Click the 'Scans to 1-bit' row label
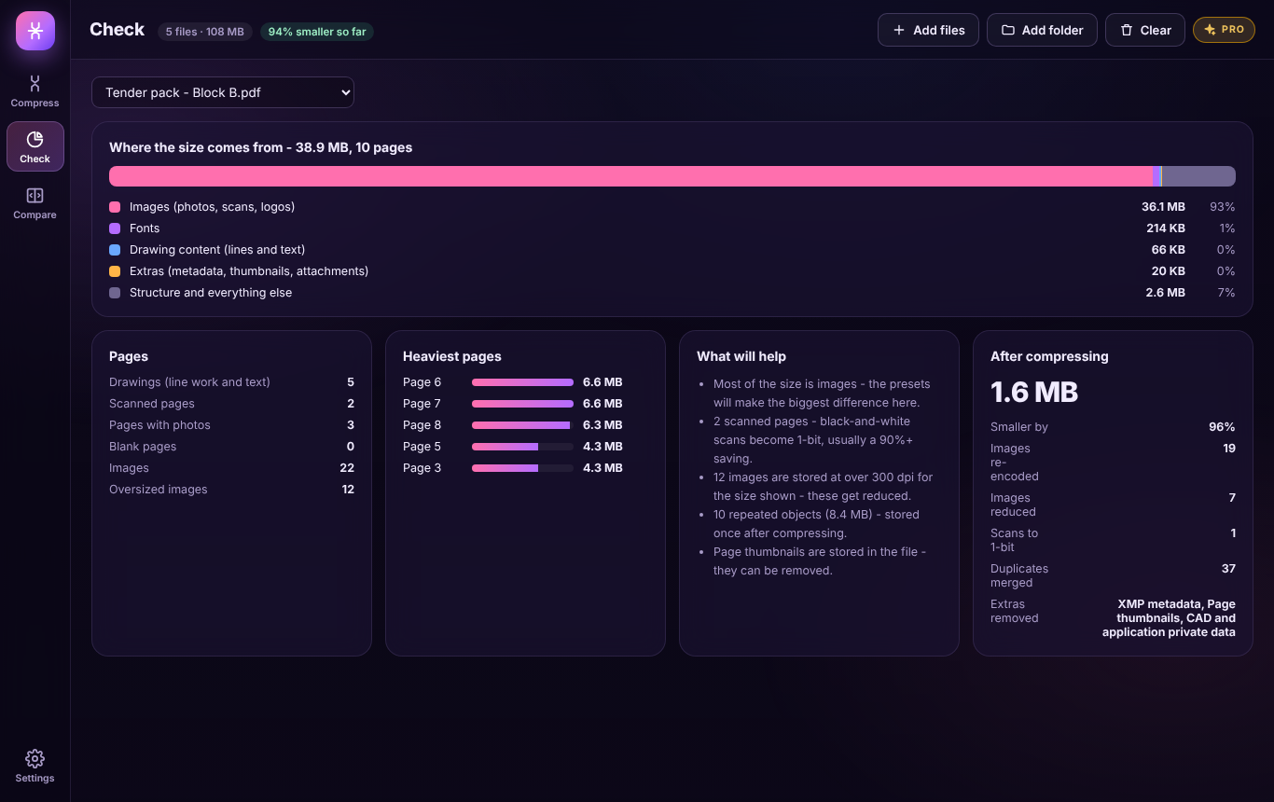The width and height of the screenshot is (1274, 802). pyautogui.click(x=1014, y=540)
